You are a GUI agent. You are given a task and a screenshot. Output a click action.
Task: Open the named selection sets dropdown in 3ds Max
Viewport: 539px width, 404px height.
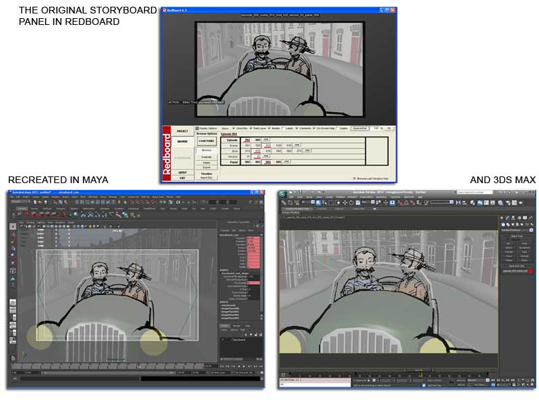pos(442,203)
